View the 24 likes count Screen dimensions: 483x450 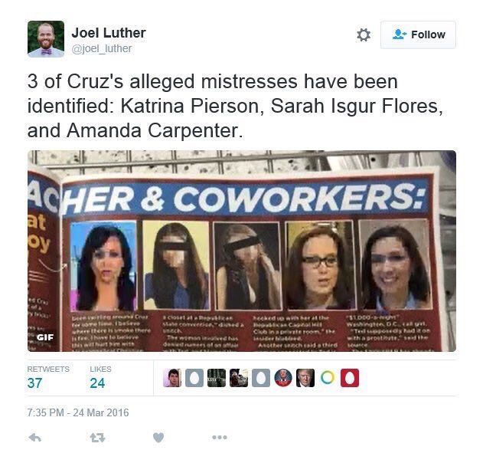(x=97, y=383)
